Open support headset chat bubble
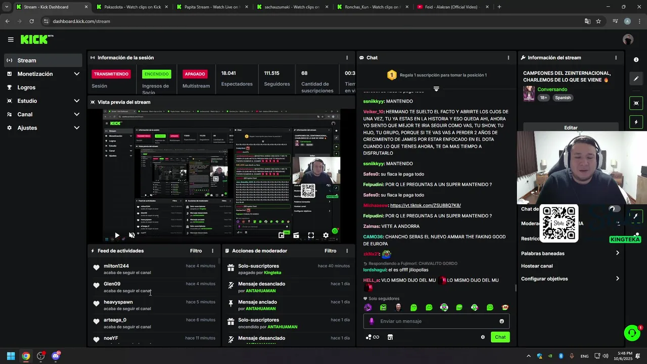The image size is (647, 364). point(632,333)
